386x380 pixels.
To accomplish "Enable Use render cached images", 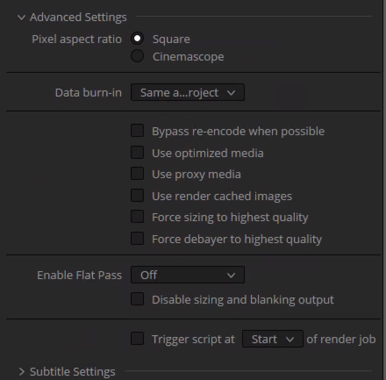I will coord(137,196).
